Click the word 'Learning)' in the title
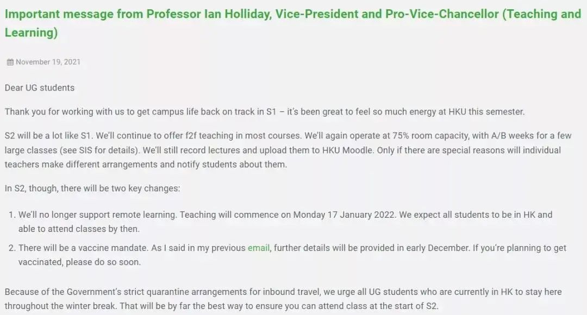Viewport: 587px width, 315px height. click(x=32, y=33)
